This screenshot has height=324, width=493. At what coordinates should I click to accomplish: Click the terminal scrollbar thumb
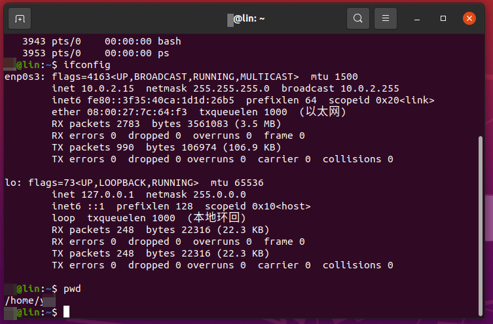pos(480,226)
